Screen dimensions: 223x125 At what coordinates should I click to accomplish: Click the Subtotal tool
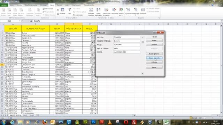point(143,11)
